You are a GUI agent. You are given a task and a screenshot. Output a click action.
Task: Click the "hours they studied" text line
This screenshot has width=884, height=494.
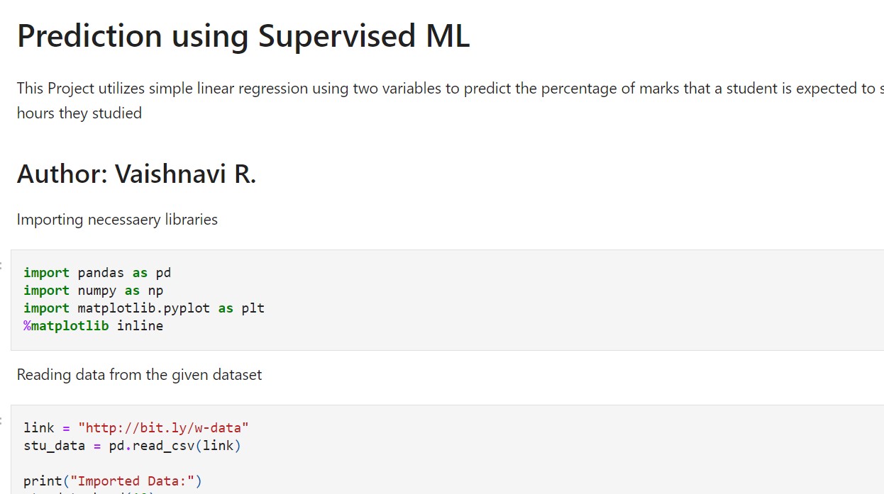pyautogui.click(x=79, y=113)
